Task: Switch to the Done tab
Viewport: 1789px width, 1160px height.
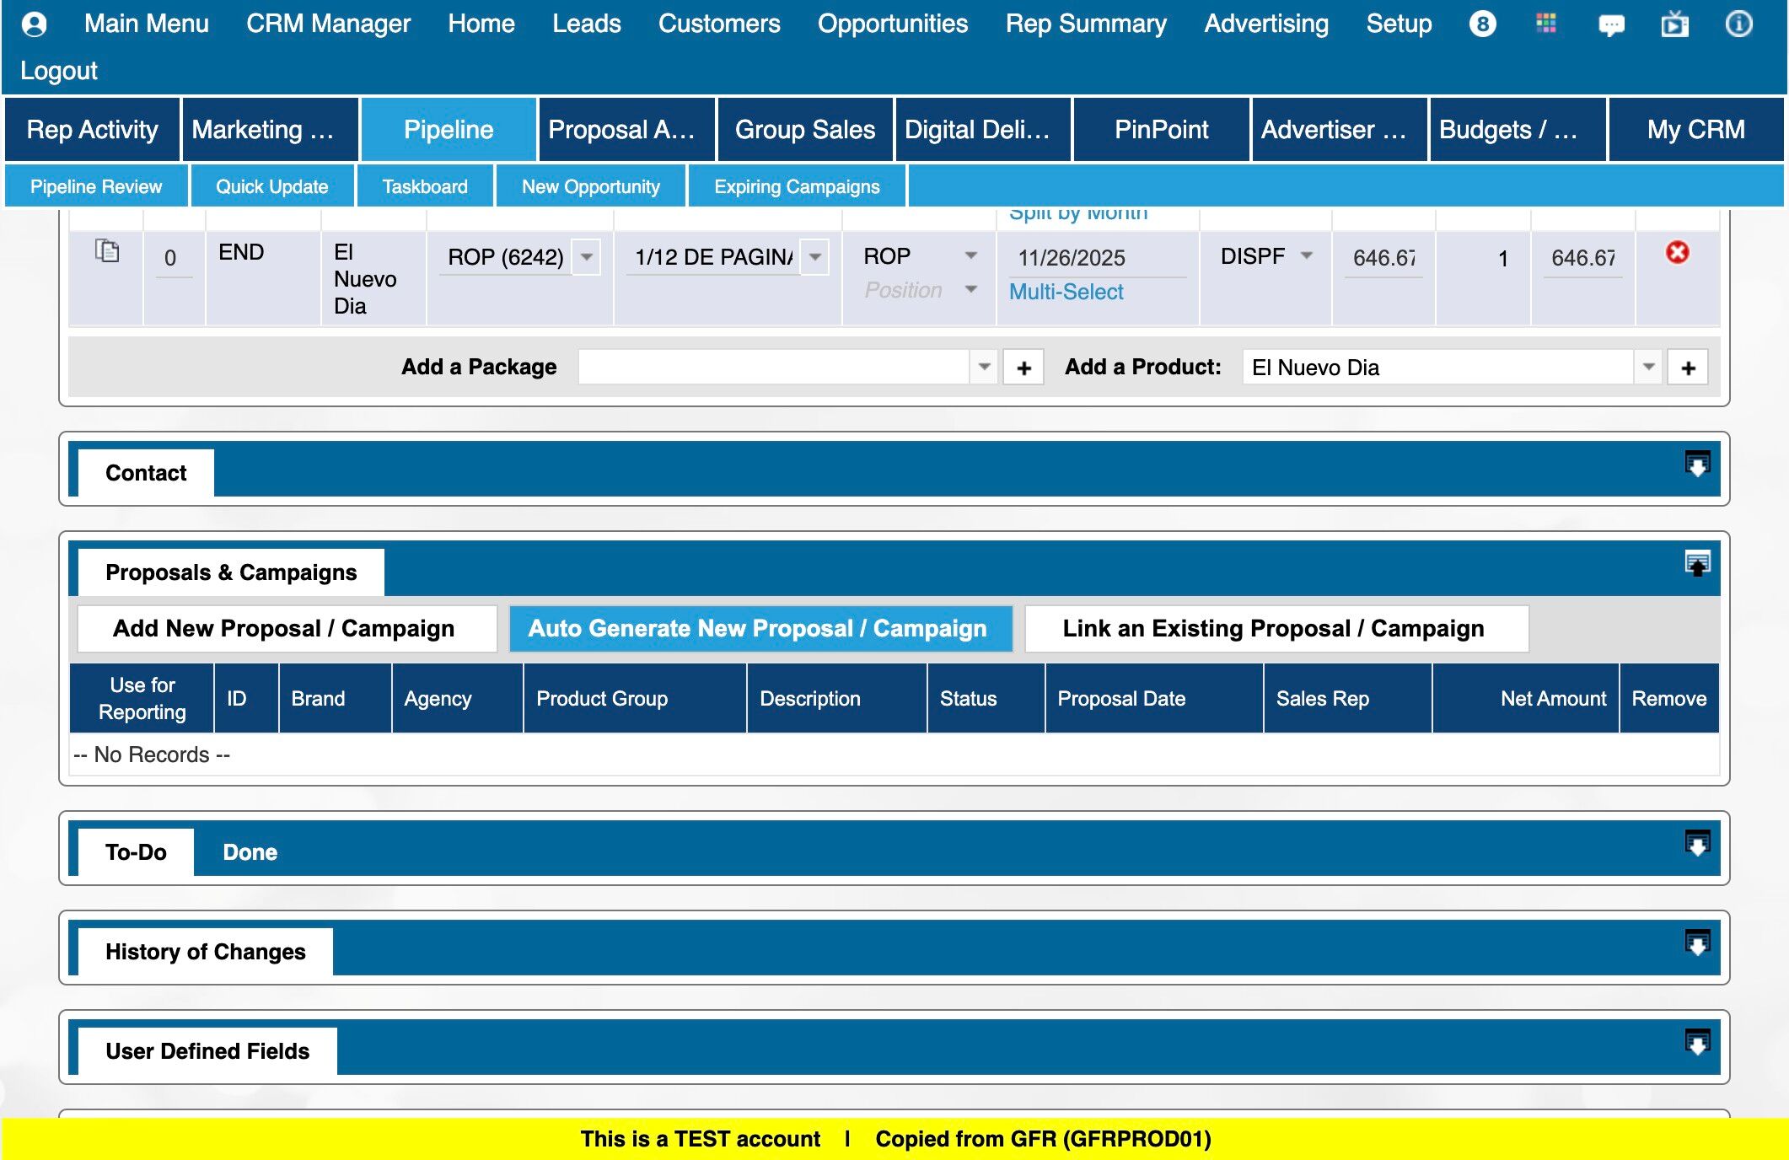Action: tap(250, 852)
